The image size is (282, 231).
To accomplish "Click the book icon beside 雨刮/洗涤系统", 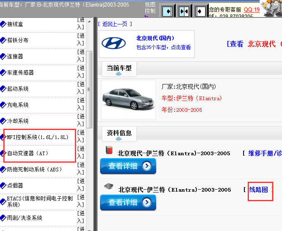I will (3, 218).
